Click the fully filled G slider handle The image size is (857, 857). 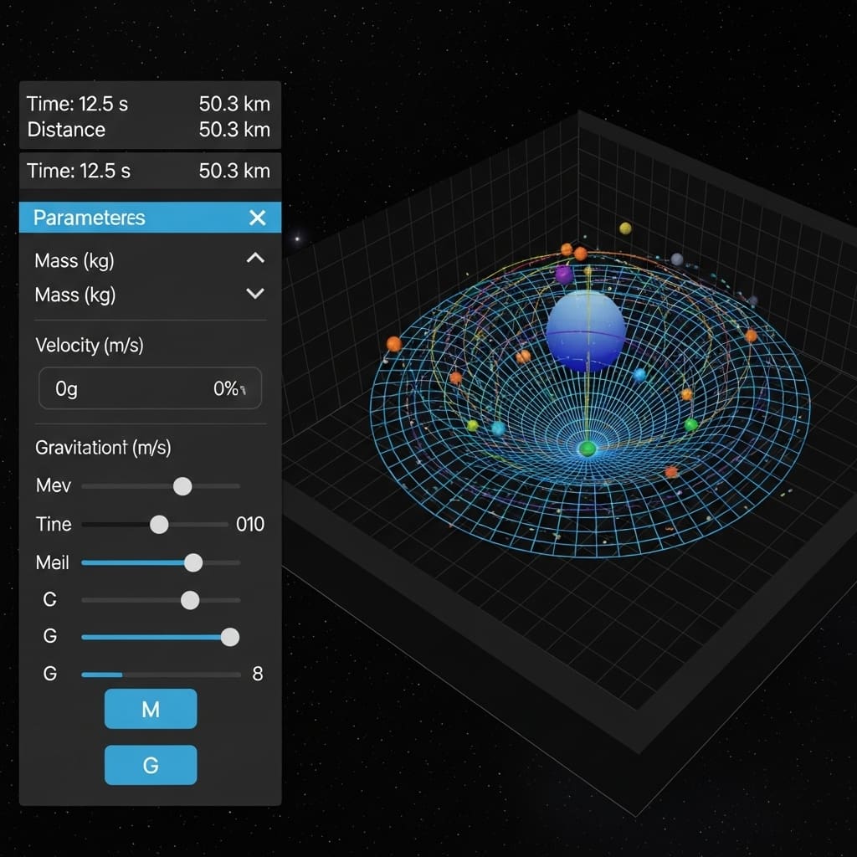(x=229, y=637)
